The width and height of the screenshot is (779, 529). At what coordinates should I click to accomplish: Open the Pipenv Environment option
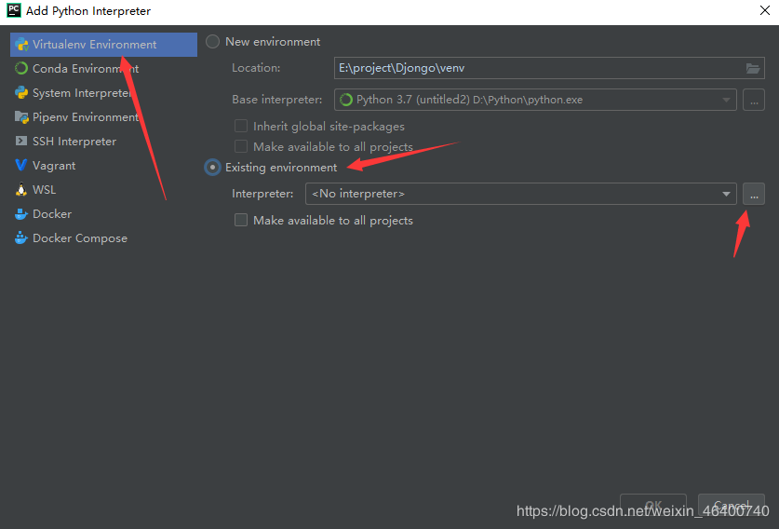tap(104, 117)
